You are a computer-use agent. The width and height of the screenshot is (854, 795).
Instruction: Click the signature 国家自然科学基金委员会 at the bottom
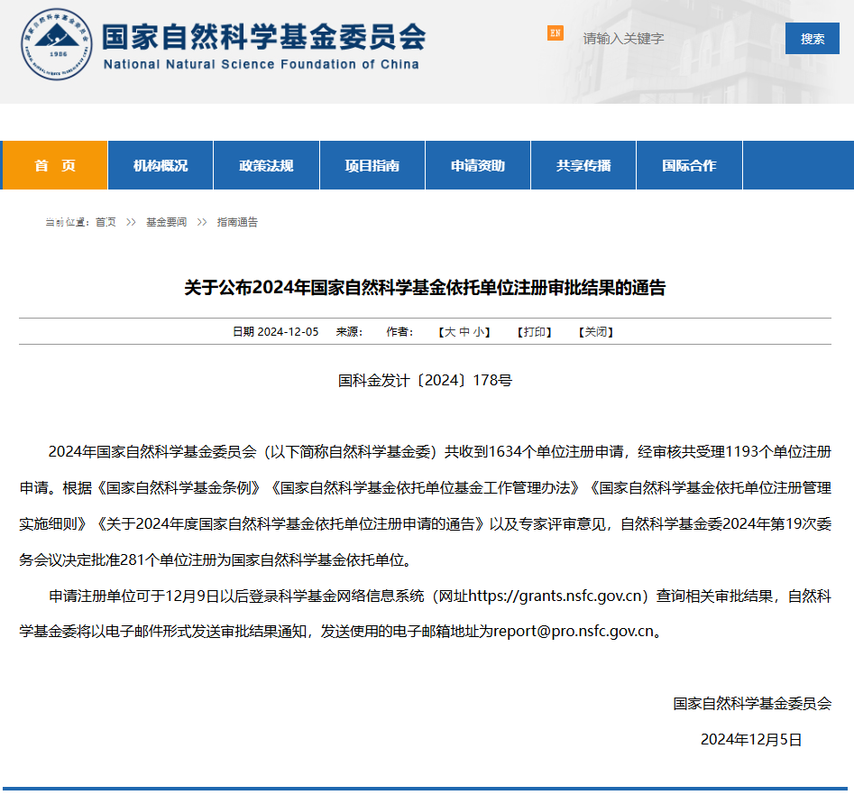pyautogui.click(x=752, y=704)
